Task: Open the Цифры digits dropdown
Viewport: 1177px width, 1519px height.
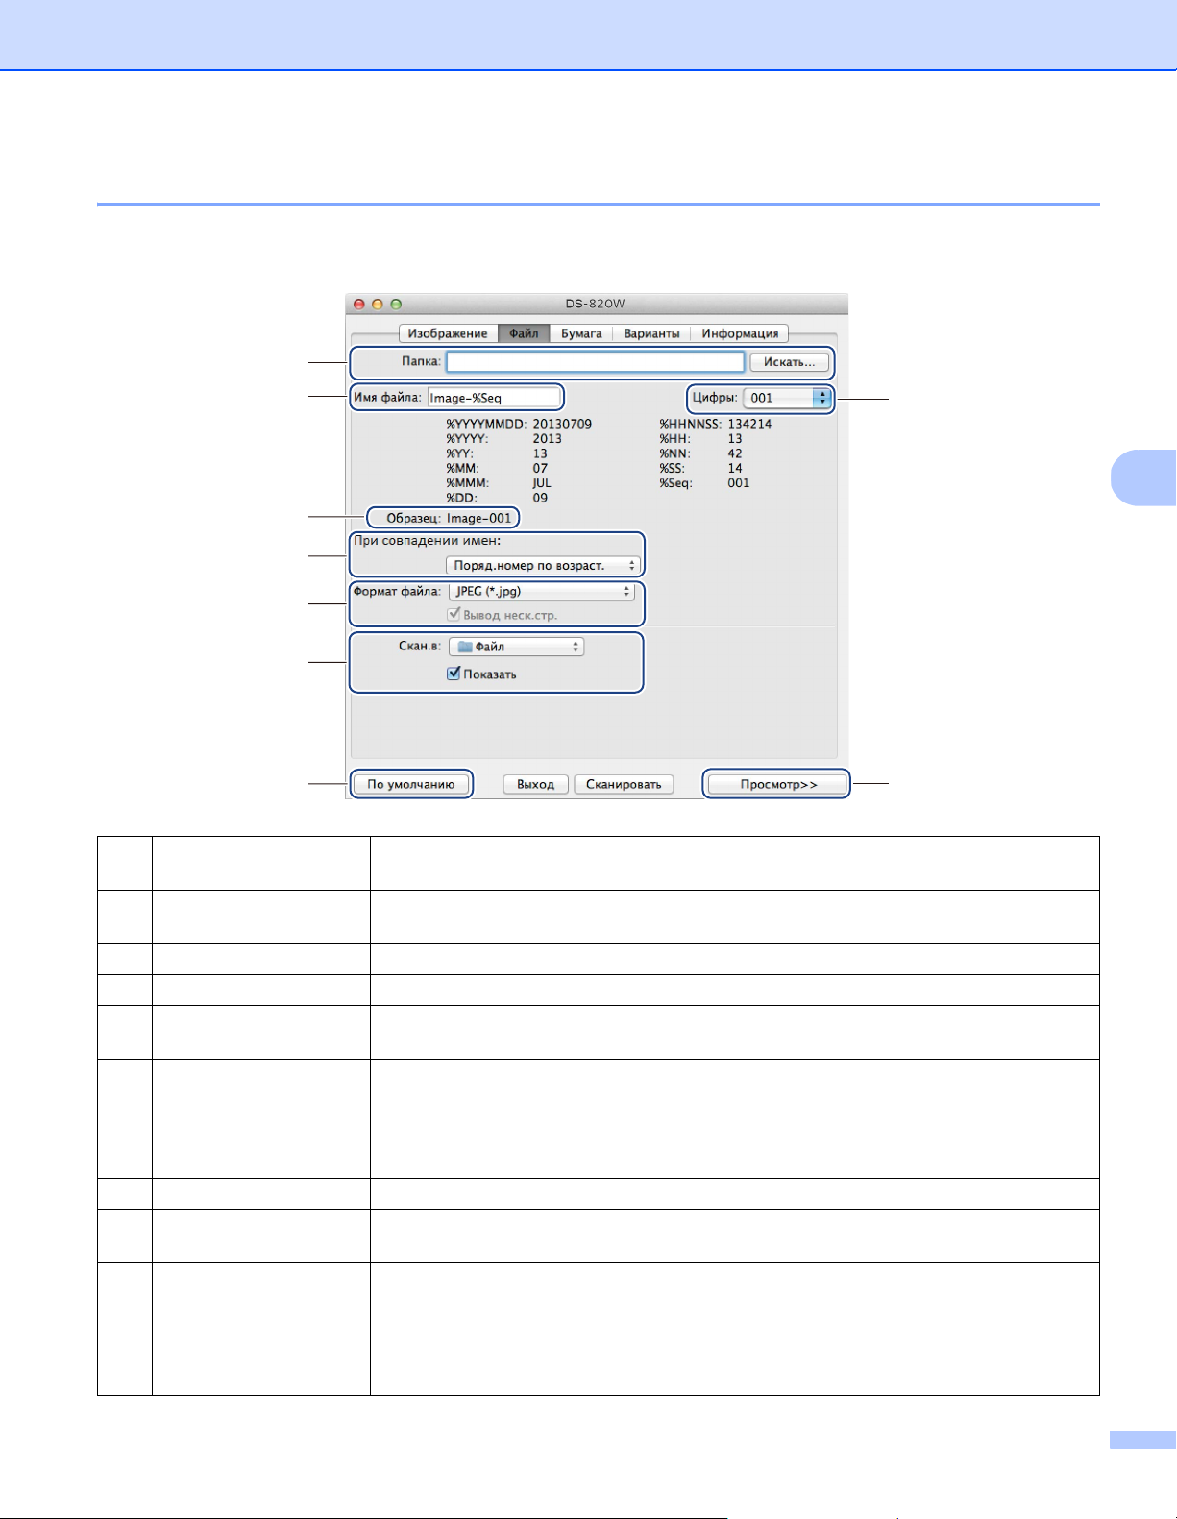Action: click(787, 398)
